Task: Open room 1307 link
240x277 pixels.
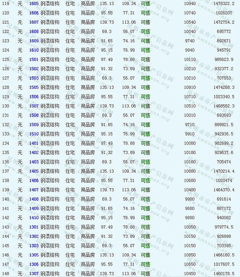Action: [34, 274]
